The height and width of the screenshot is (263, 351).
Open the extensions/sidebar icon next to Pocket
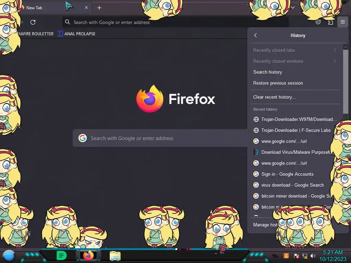tap(330, 22)
